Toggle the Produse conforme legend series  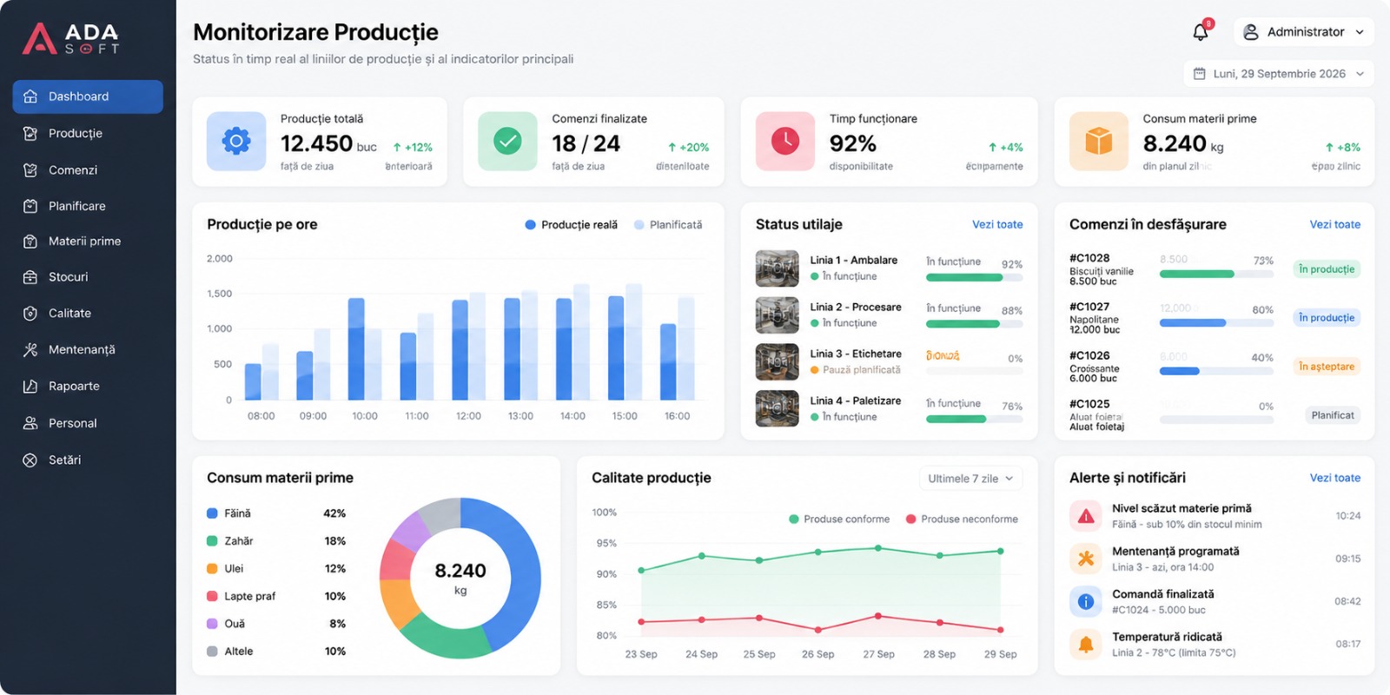pos(839,520)
